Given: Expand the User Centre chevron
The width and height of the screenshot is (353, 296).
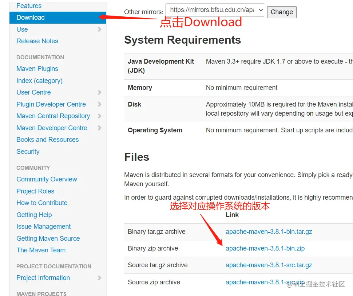Looking at the screenshot, I should point(99,92).
